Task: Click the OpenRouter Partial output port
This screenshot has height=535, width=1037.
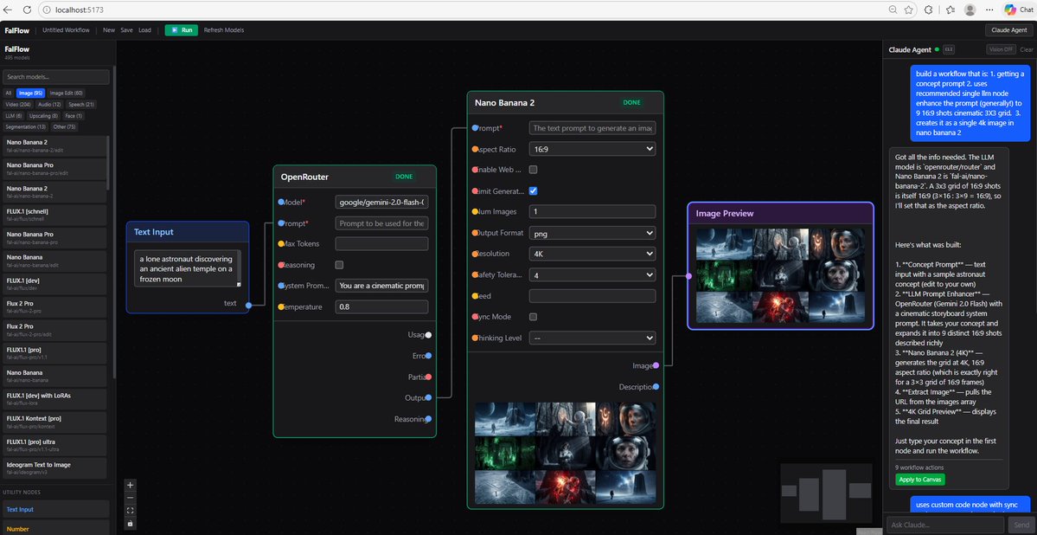Action: (x=429, y=377)
